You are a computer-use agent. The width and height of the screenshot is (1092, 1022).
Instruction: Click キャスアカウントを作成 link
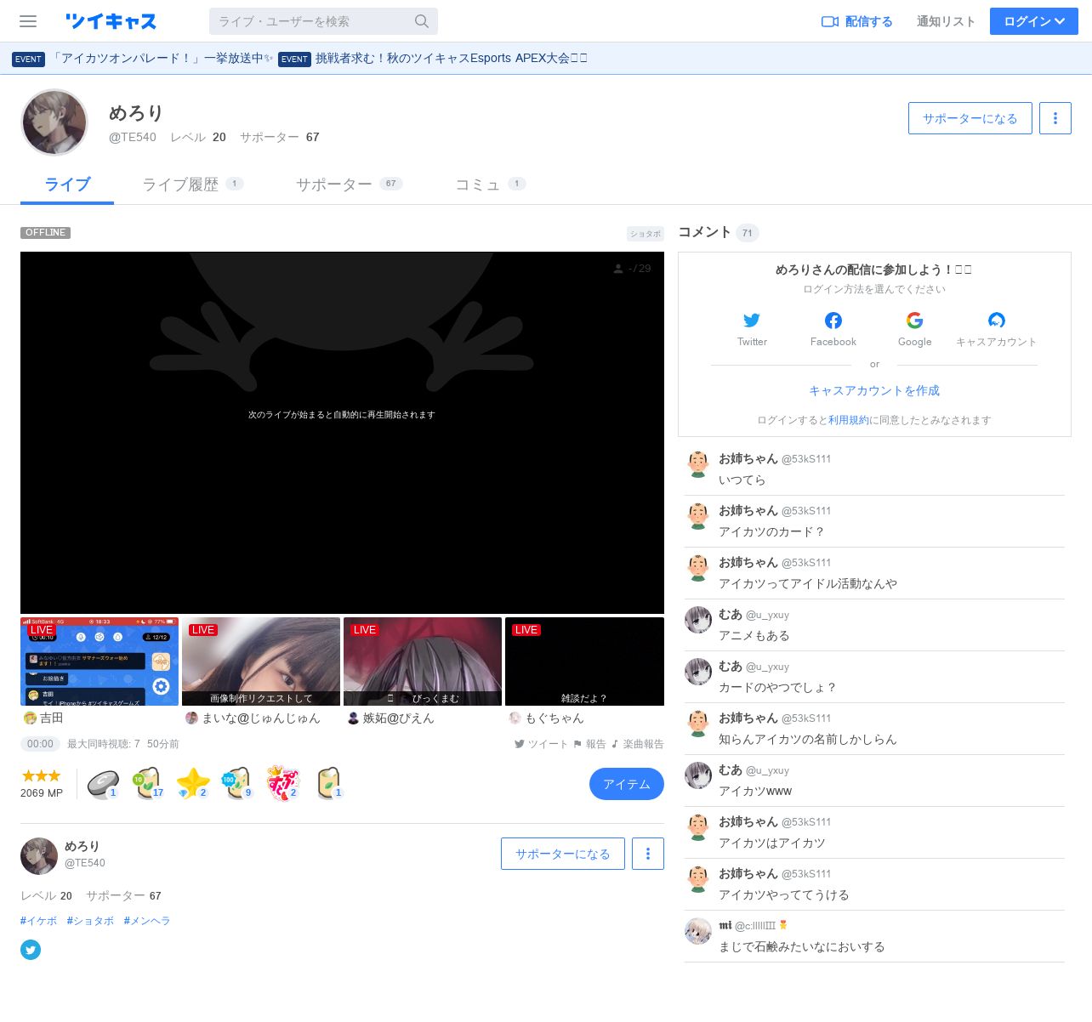pos(873,390)
